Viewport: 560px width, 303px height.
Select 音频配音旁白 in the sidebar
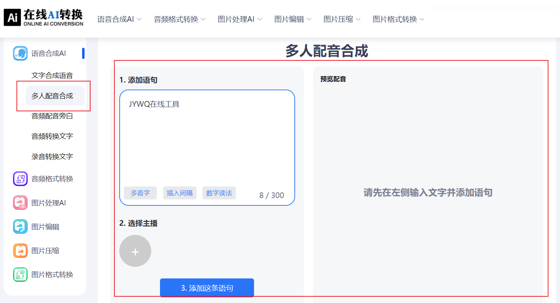52,116
